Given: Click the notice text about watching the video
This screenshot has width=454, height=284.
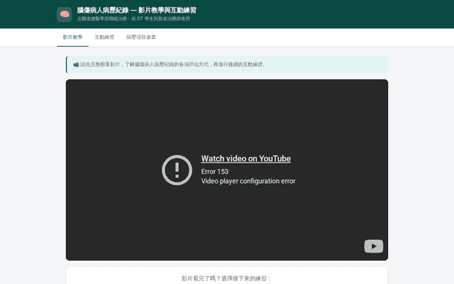Looking at the screenshot, I should (173, 65).
